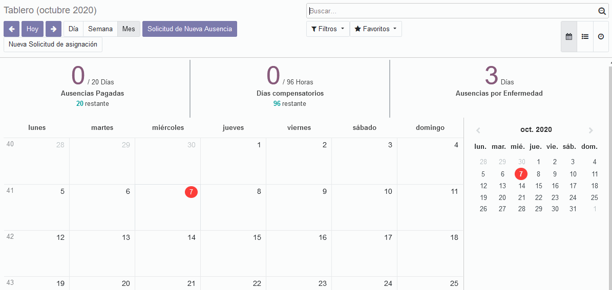Image resolution: width=612 pixels, height=290 pixels.
Task: Switch to calendar view icon
Action: [568, 37]
